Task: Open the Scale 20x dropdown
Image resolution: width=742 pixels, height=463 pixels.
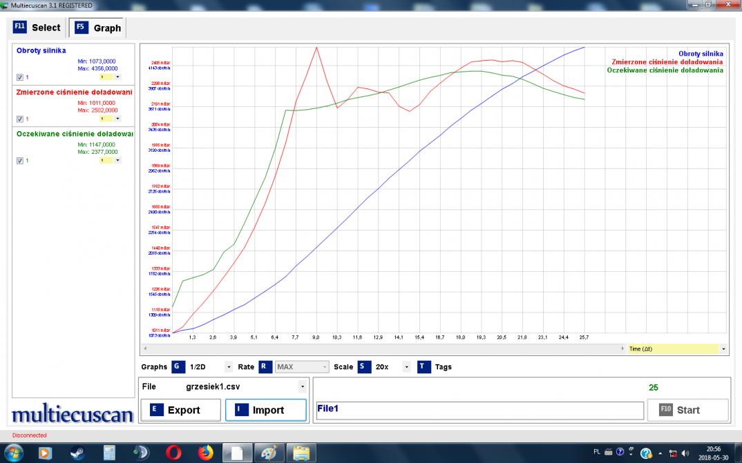Action: click(406, 367)
